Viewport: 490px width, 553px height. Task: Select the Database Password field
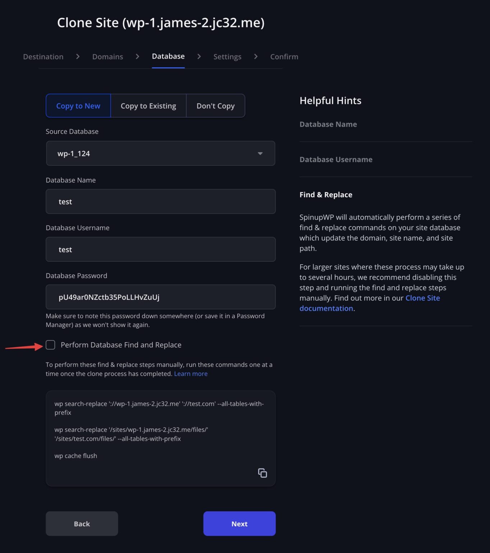click(x=160, y=297)
